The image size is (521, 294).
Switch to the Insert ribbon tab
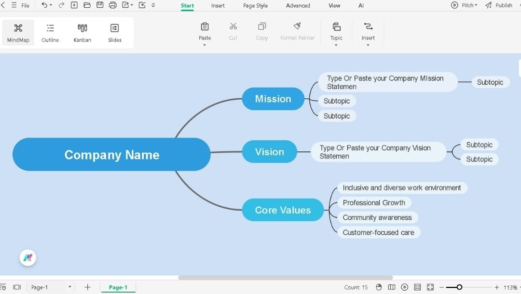(218, 5)
